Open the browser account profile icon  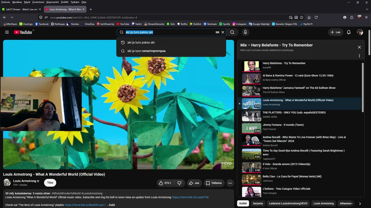pyautogui.click(x=345, y=17)
